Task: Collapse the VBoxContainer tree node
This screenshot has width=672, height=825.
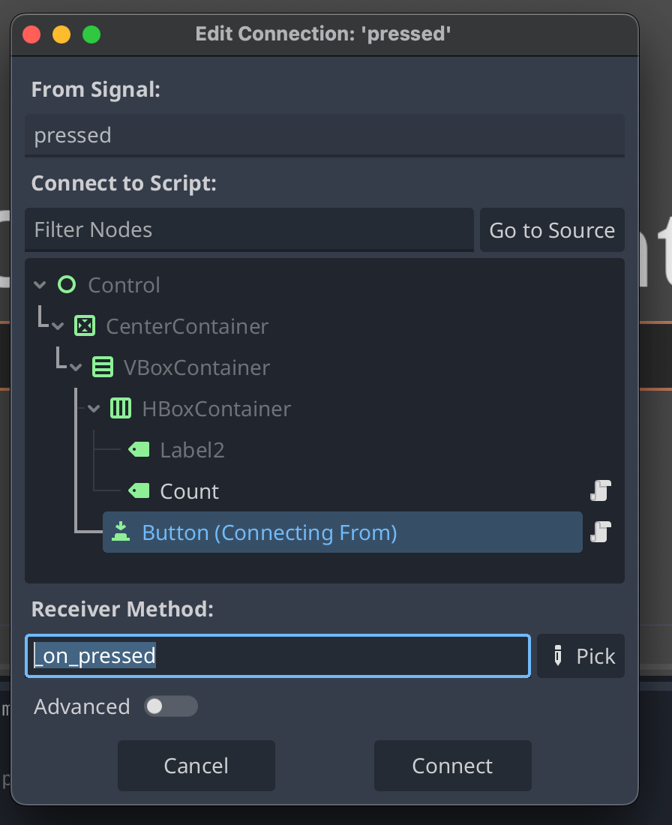Action: pyautogui.click(x=76, y=367)
